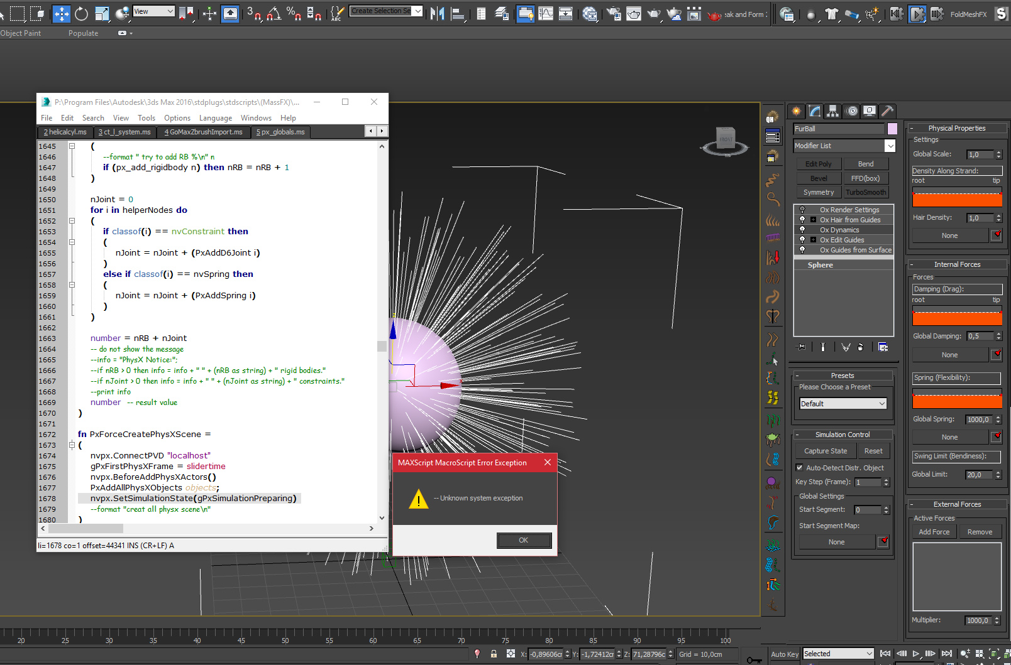The image size is (1011, 665).
Task: Toggle the Auto-Detect Distr. Object checkbox
Action: pyautogui.click(x=799, y=467)
